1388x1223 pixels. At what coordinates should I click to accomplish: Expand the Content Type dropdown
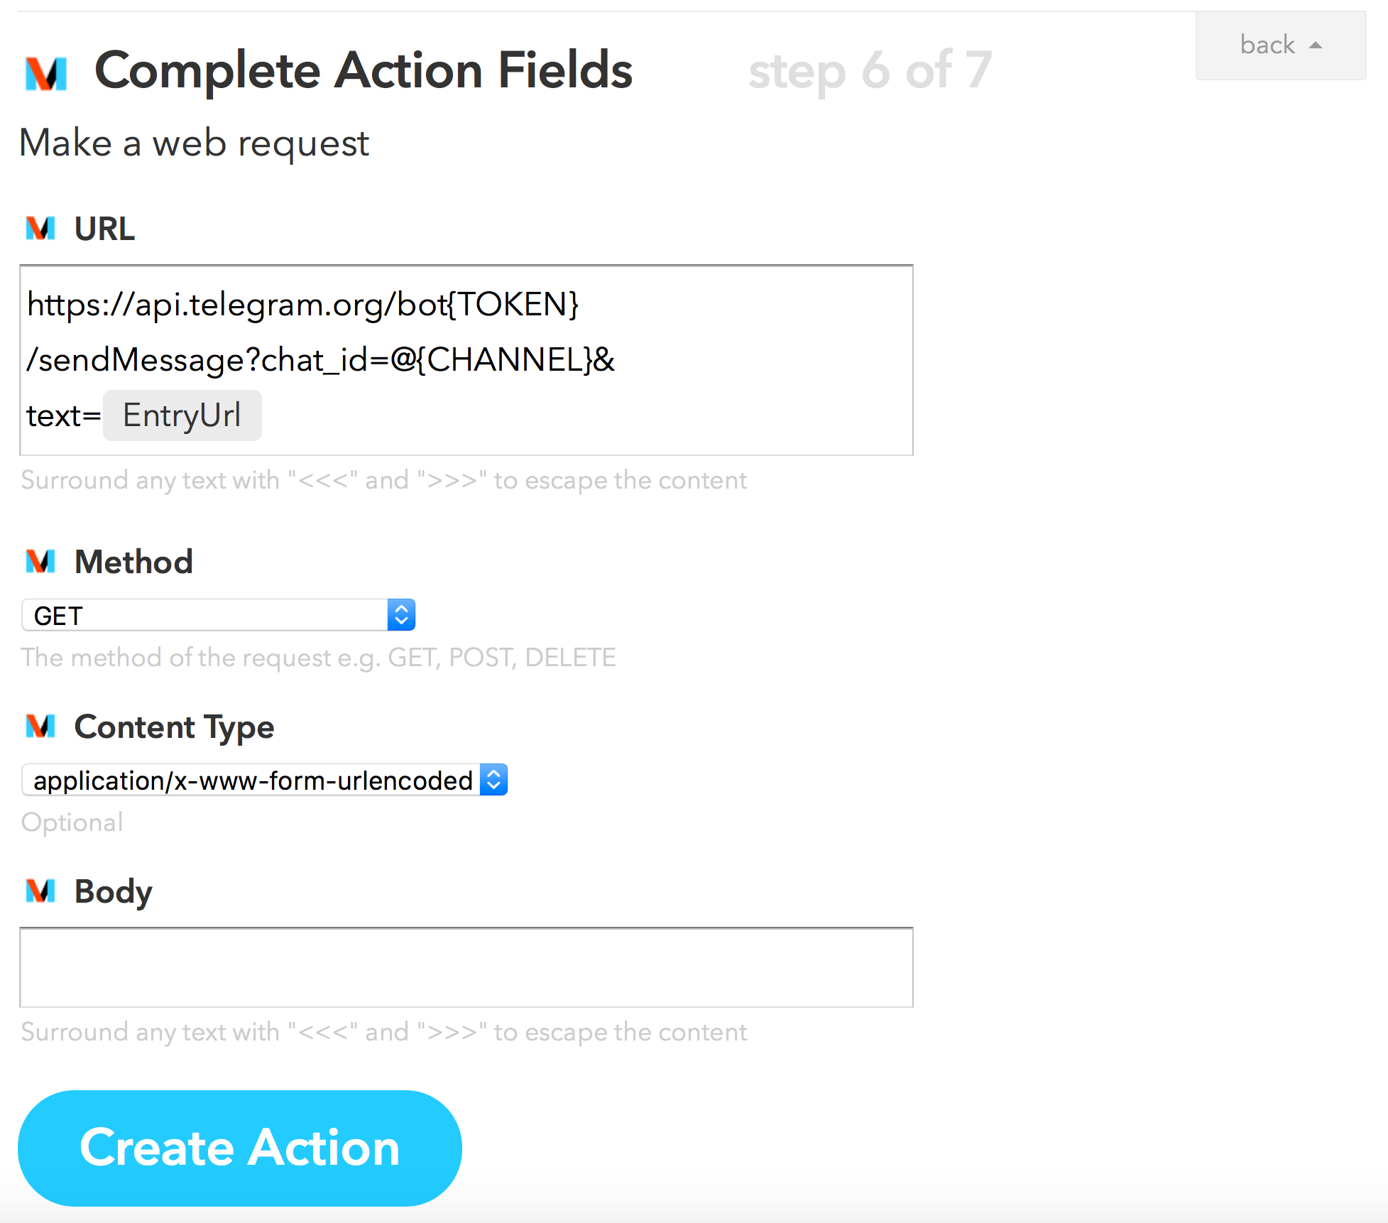265,780
